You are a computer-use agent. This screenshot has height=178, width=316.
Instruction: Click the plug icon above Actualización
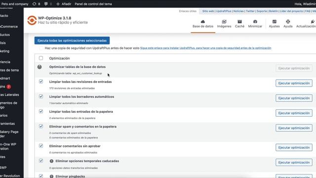pyautogui.click(x=313, y=22)
